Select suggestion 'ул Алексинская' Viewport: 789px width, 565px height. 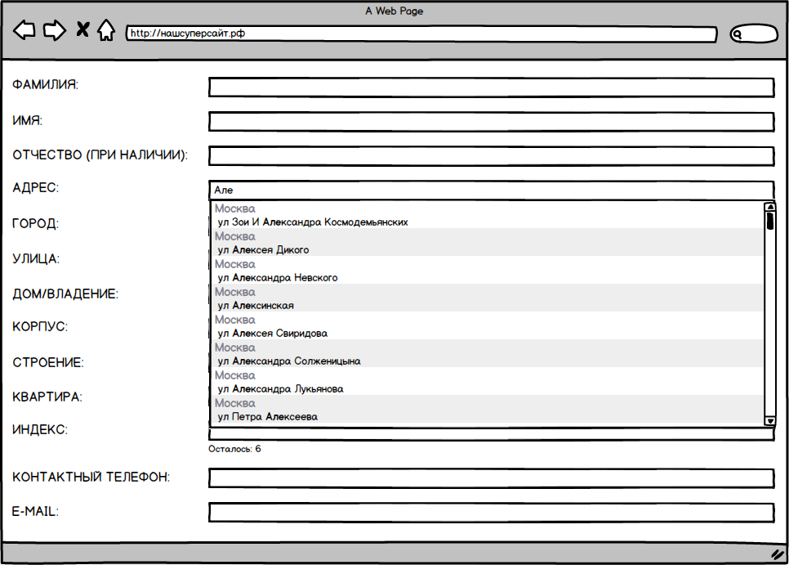pos(487,298)
